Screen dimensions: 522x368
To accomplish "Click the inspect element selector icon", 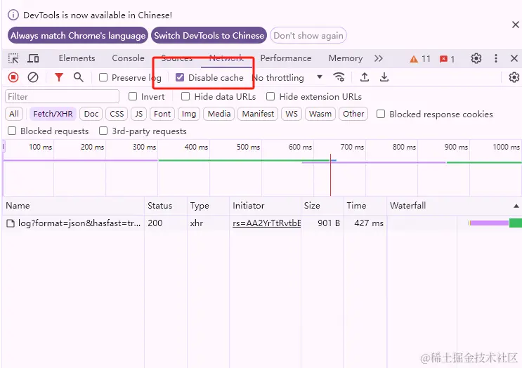I will pos(13,58).
